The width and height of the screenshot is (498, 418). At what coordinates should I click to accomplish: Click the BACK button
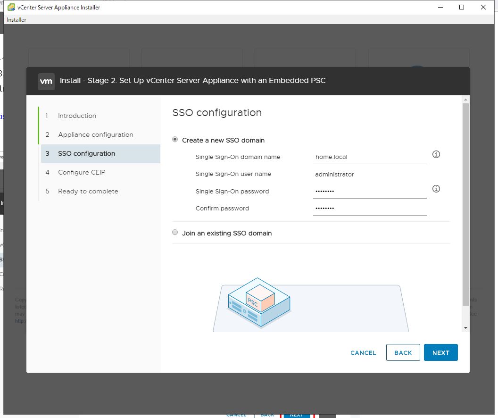click(x=403, y=352)
